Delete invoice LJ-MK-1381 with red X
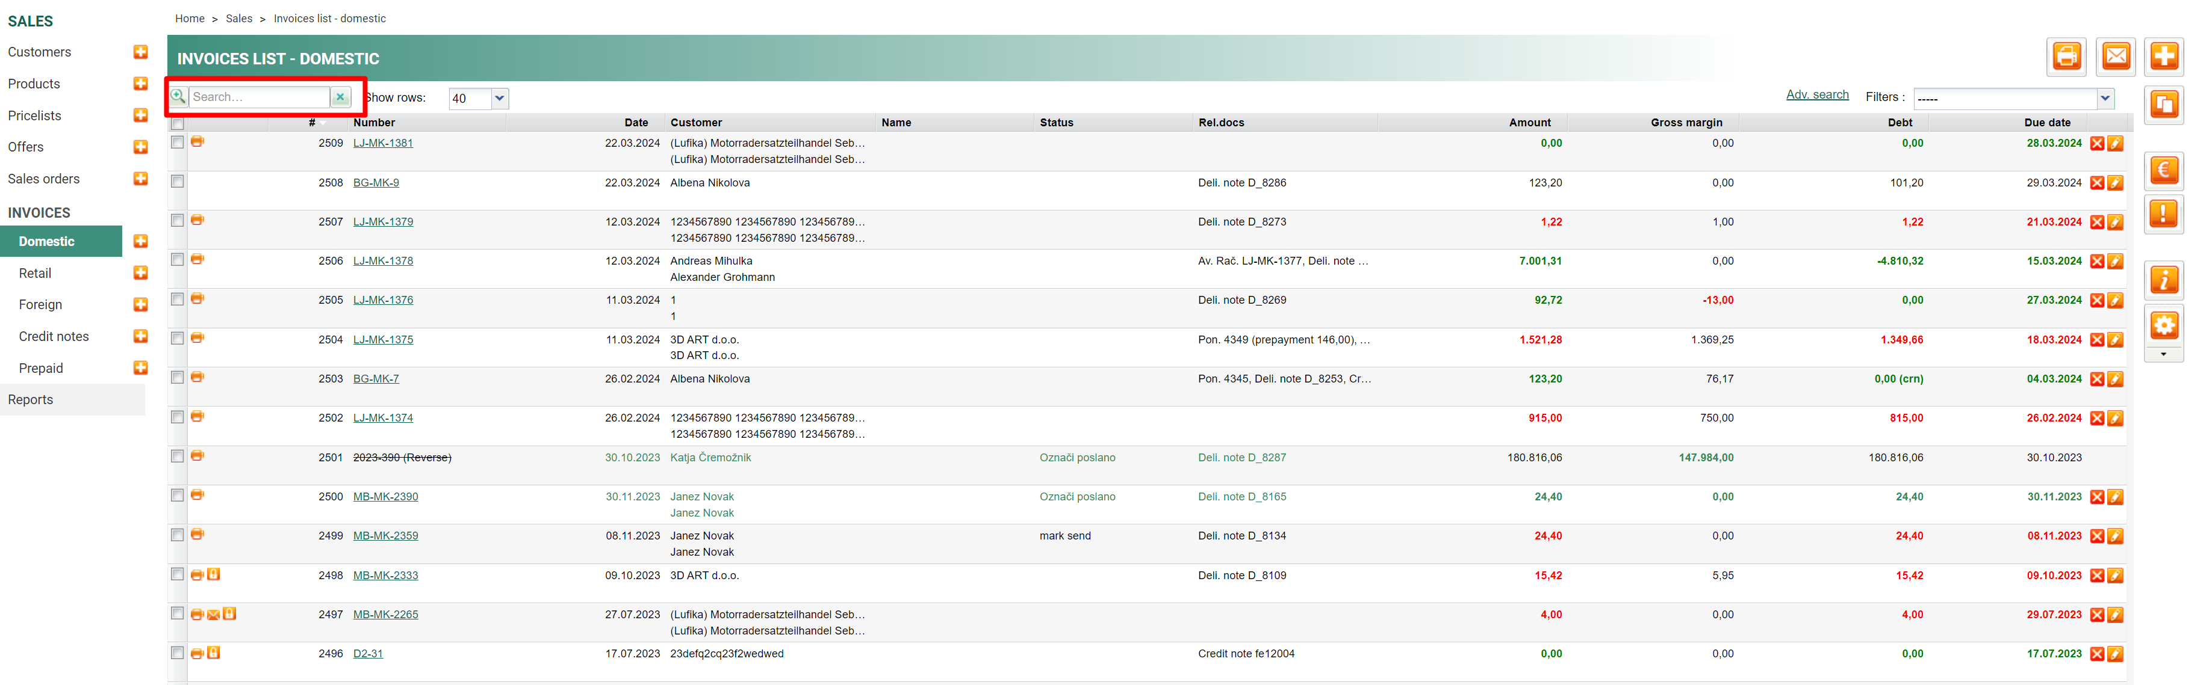This screenshot has width=2212, height=685. point(2097,144)
